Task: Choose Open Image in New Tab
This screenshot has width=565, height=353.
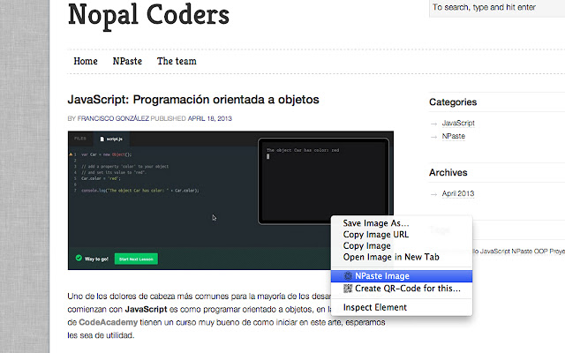Action: pyautogui.click(x=402, y=257)
